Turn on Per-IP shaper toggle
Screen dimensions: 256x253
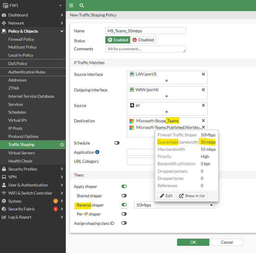click(x=124, y=214)
